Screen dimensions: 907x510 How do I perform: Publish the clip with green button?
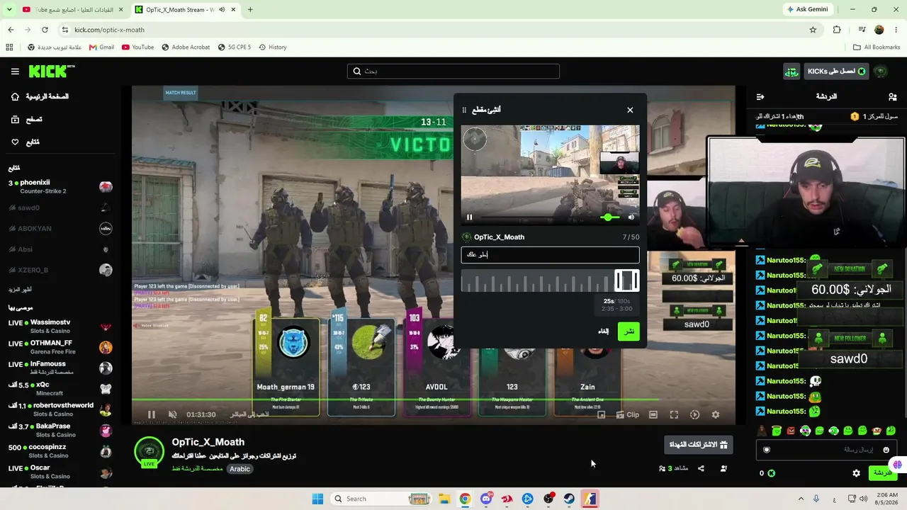click(629, 331)
